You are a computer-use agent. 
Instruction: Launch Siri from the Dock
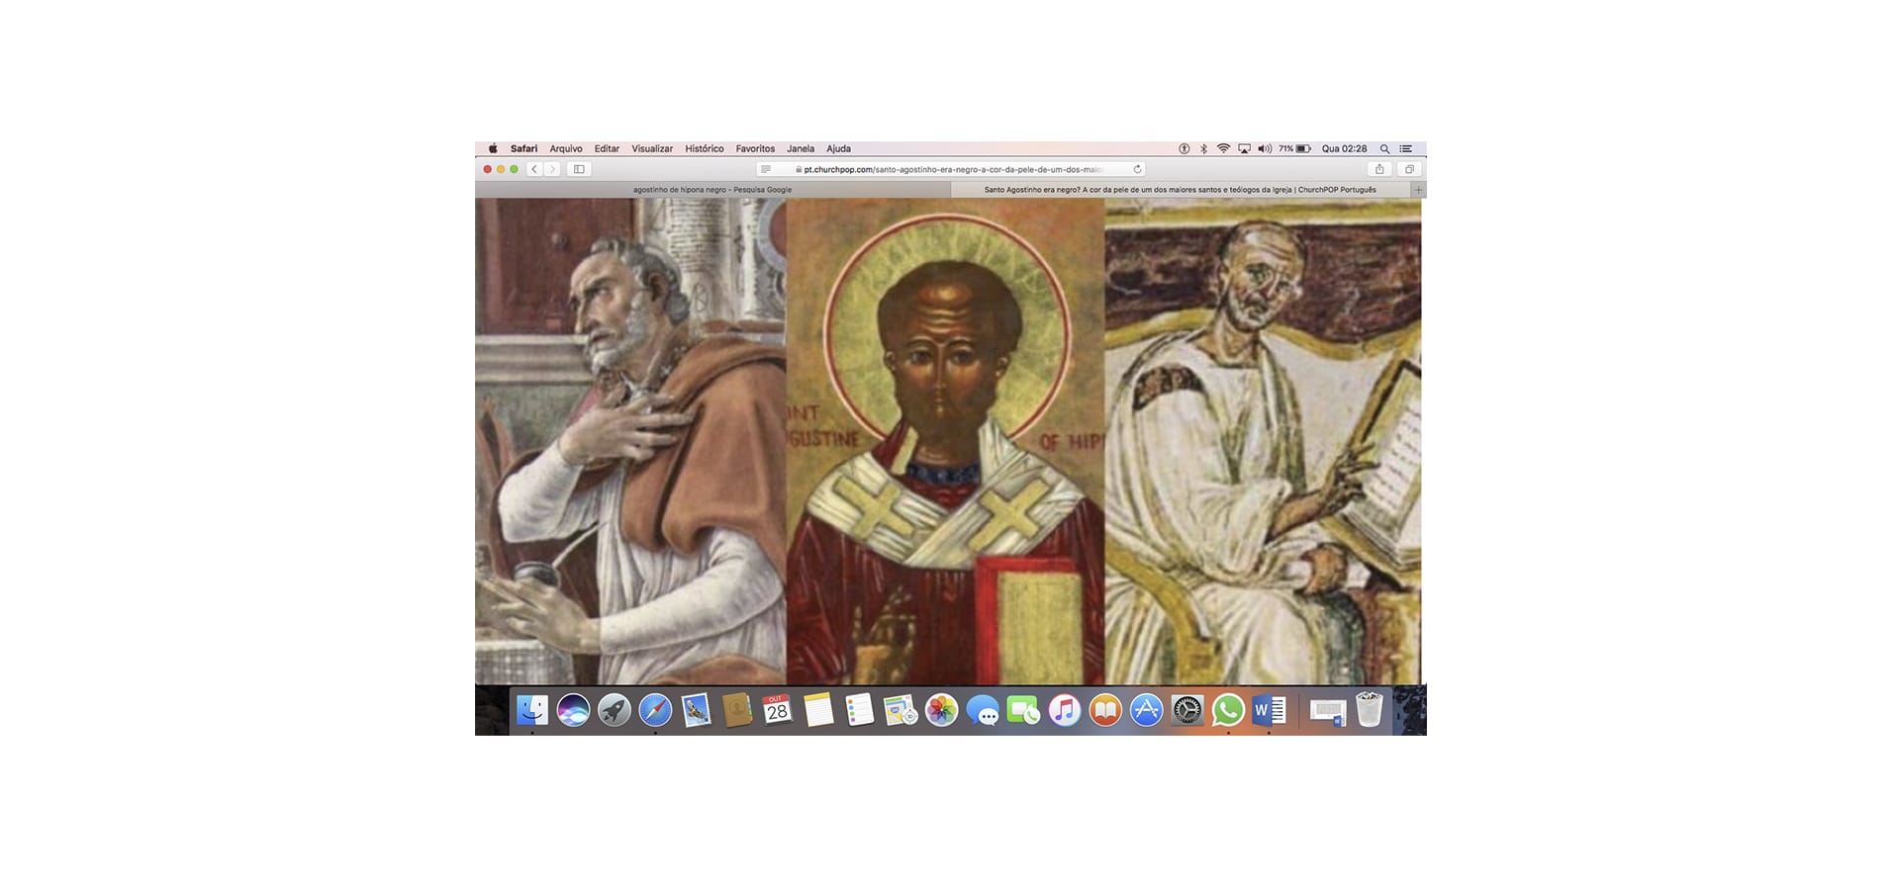[x=573, y=710]
